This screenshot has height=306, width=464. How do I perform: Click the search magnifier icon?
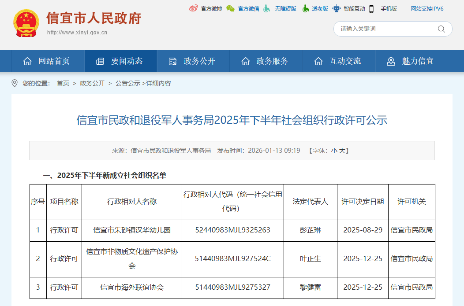click(x=442, y=29)
